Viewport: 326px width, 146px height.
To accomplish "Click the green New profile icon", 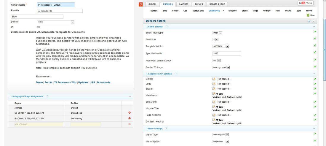I will (308, 15).
